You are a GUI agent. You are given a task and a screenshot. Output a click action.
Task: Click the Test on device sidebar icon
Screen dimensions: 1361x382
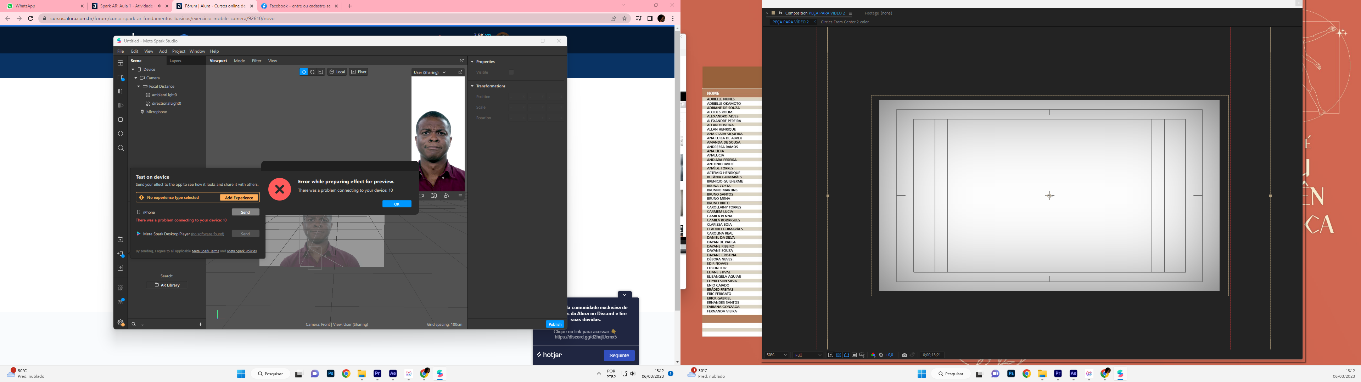(121, 254)
